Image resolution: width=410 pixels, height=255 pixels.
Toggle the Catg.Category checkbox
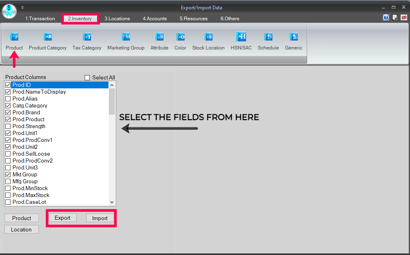point(8,105)
